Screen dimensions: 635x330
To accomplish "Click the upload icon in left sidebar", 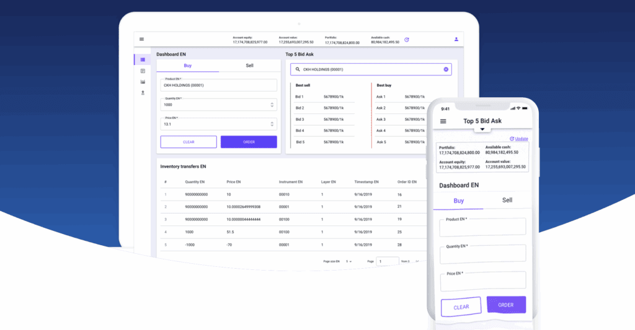I will pos(143,92).
